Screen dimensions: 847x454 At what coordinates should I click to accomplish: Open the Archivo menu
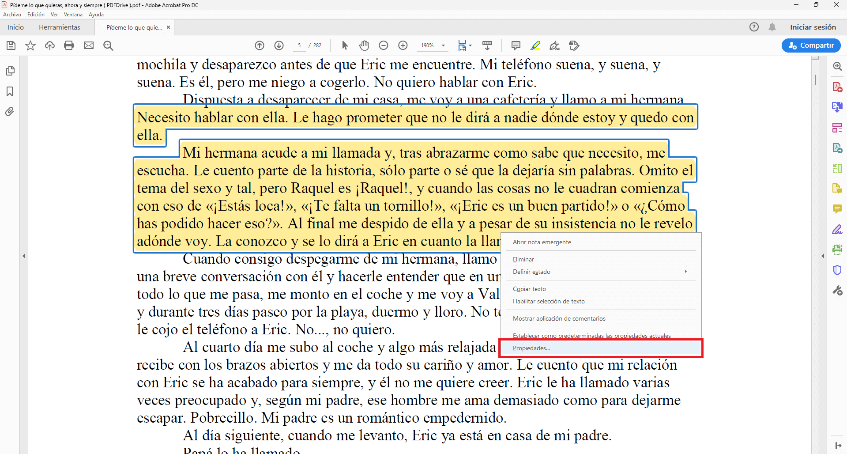pyautogui.click(x=12, y=15)
